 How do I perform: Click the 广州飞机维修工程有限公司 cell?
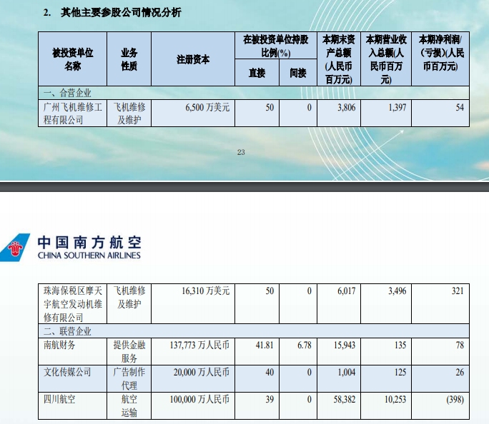73,113
